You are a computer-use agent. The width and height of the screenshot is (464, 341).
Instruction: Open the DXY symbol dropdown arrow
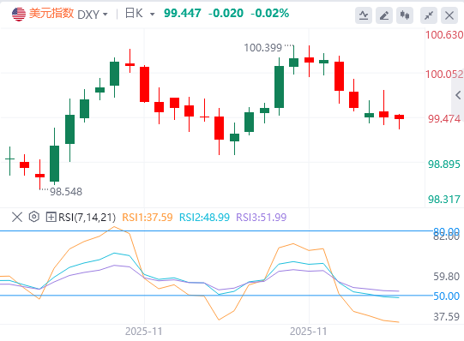coord(105,15)
